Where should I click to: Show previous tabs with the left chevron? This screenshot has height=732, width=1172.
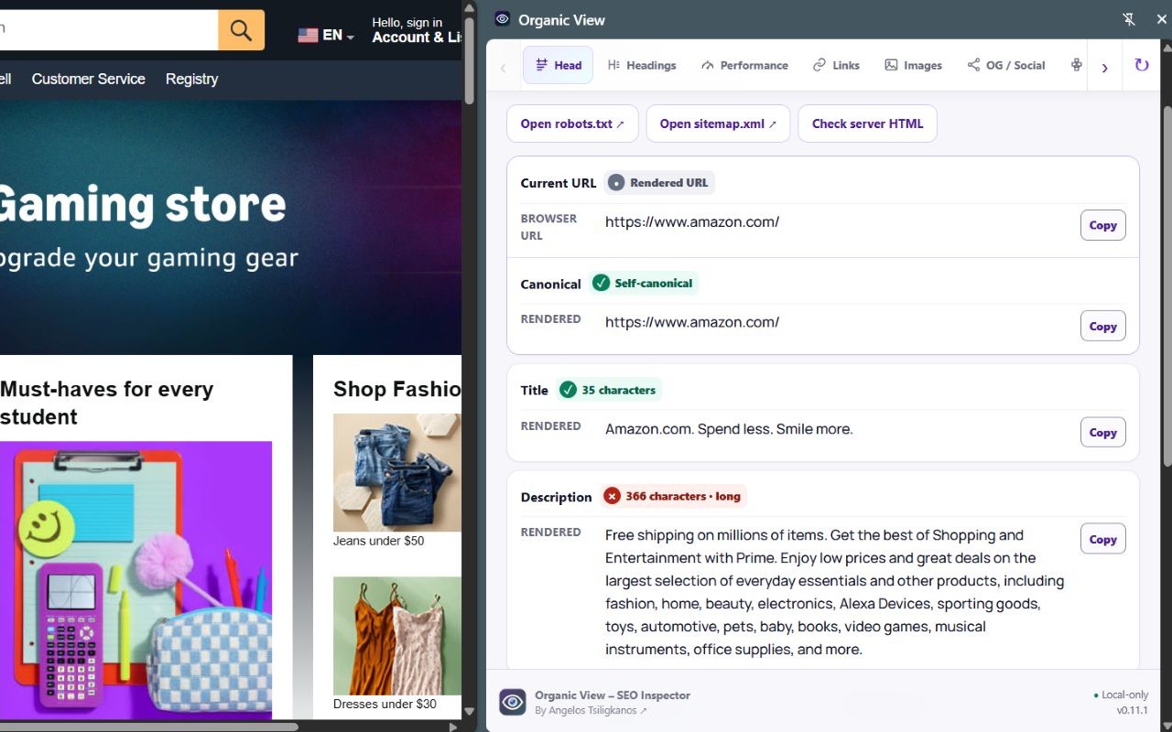pos(503,67)
